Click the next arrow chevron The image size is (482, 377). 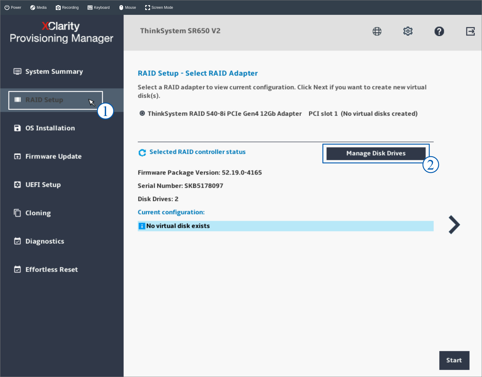click(x=454, y=225)
